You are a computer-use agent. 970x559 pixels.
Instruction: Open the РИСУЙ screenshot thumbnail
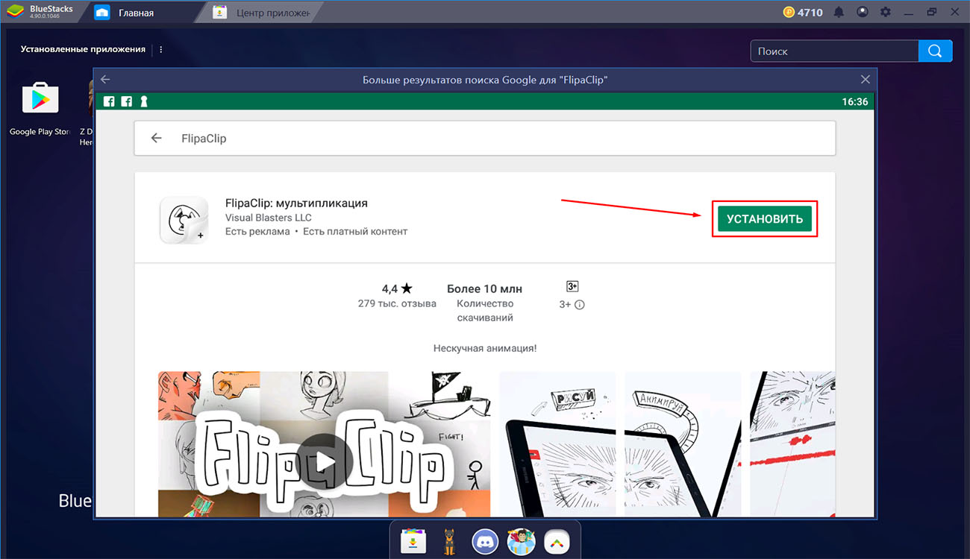click(x=557, y=443)
